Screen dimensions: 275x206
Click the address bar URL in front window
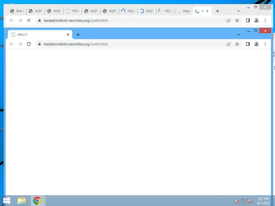tap(76, 44)
